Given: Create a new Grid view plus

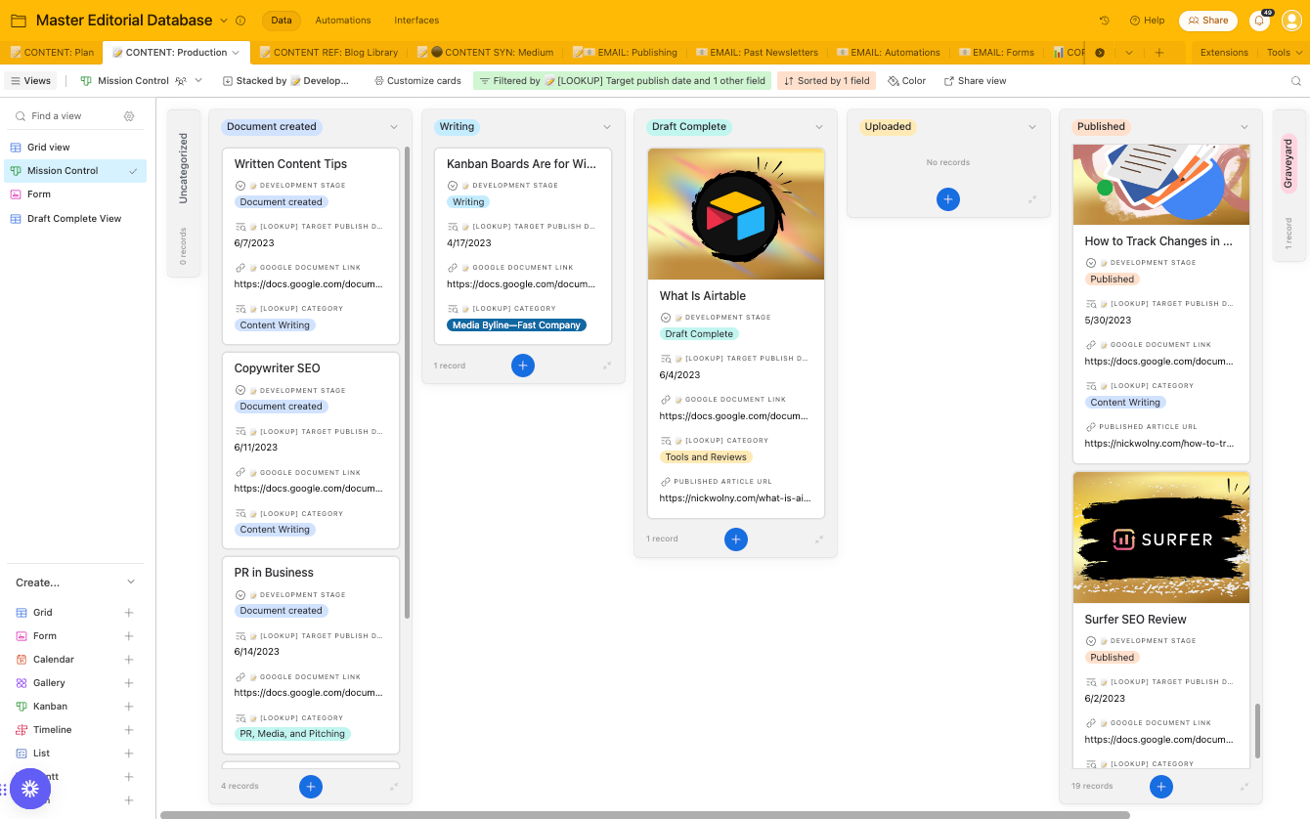Looking at the screenshot, I should point(129,613).
